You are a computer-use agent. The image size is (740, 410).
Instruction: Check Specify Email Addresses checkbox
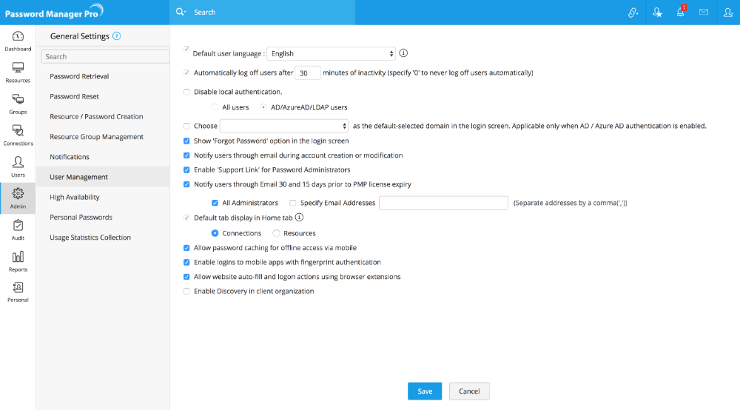[292, 203]
